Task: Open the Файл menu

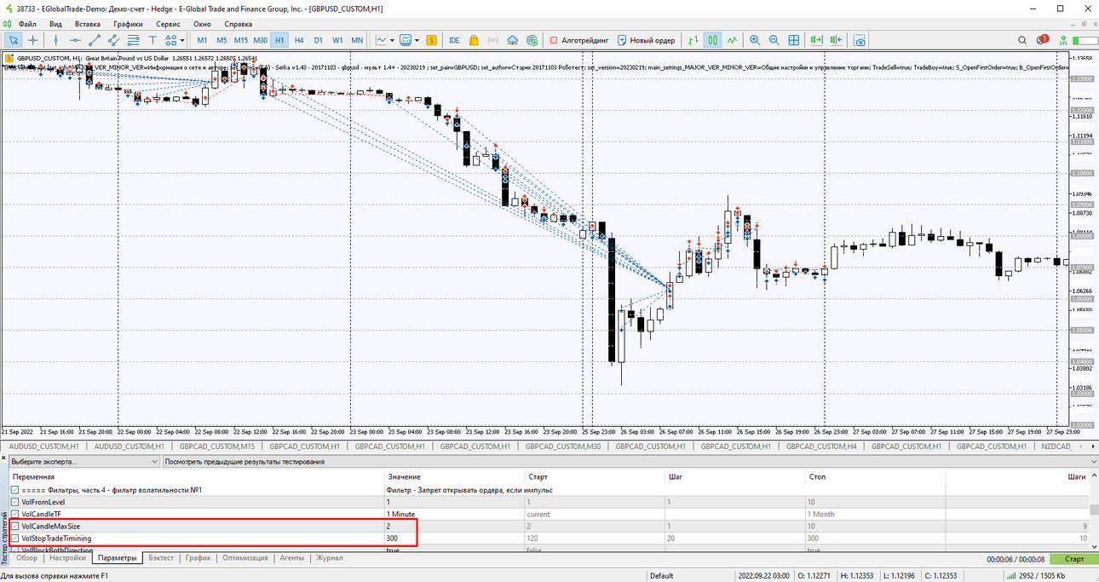Action: [27, 24]
